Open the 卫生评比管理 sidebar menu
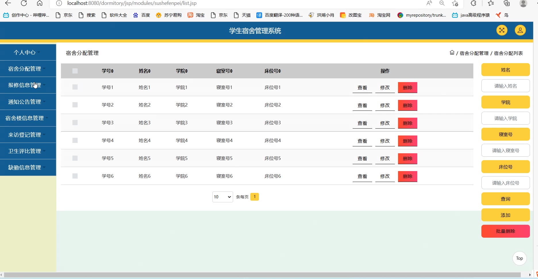Viewport: 538px width, 279px height. [25, 151]
